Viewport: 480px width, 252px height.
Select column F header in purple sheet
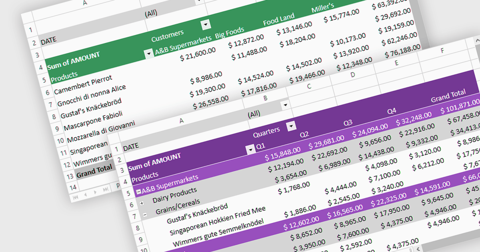tap(442, 51)
